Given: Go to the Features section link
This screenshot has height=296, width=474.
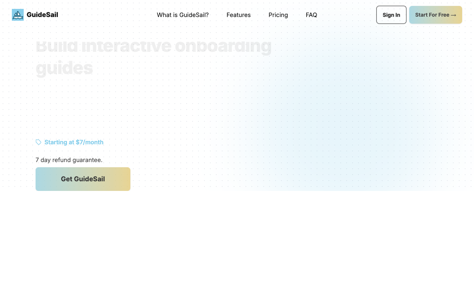Looking at the screenshot, I should pos(238,15).
